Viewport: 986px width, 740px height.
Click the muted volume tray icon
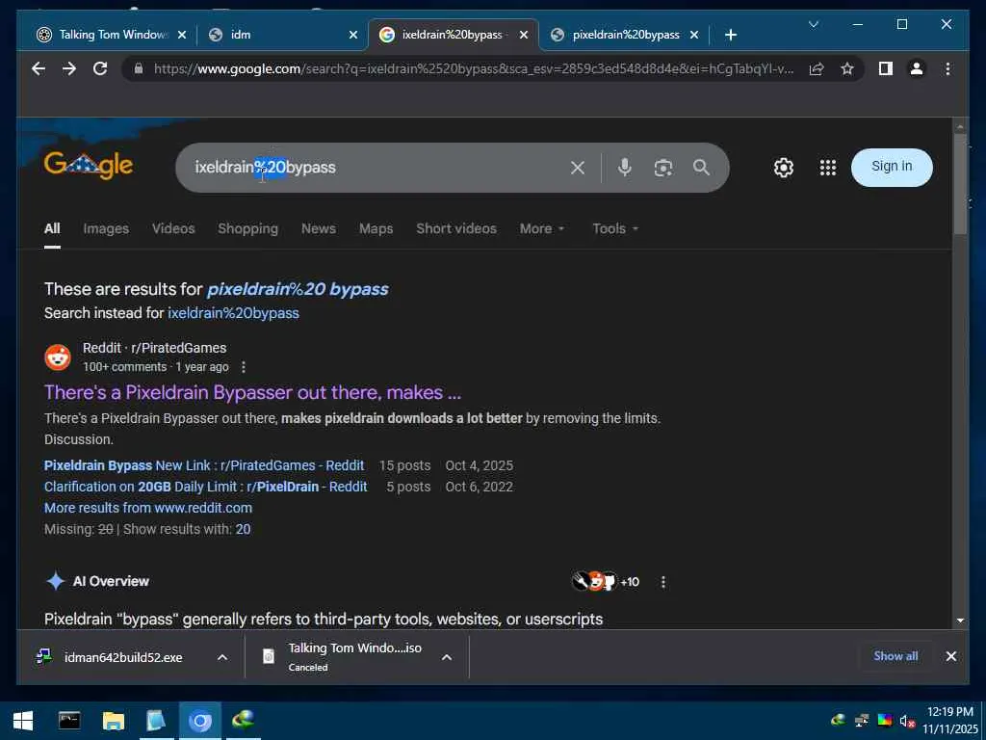(907, 721)
